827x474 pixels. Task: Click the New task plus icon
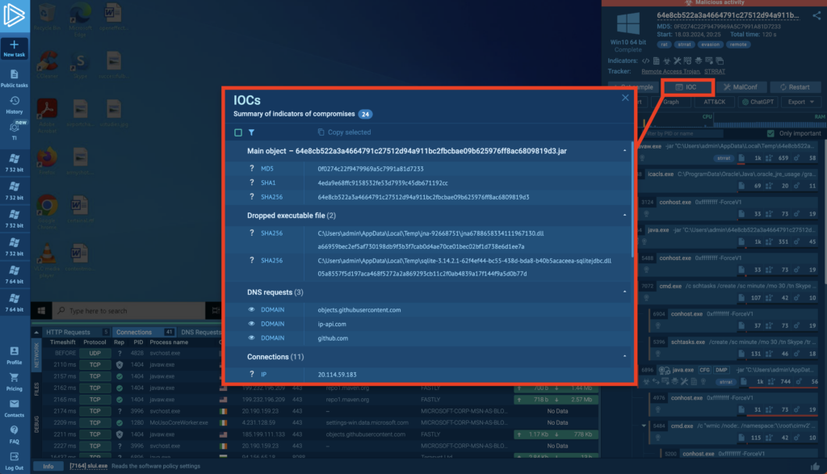pyautogui.click(x=15, y=44)
